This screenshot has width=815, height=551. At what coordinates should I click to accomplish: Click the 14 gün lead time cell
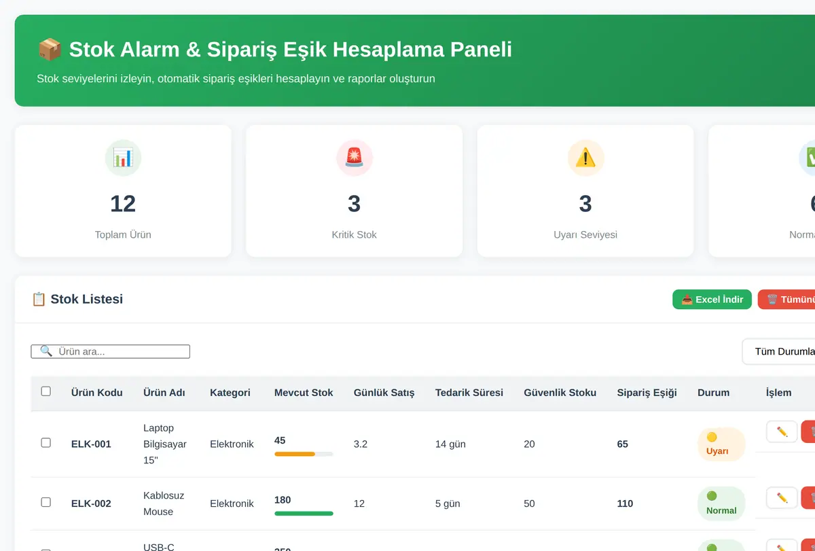(450, 444)
